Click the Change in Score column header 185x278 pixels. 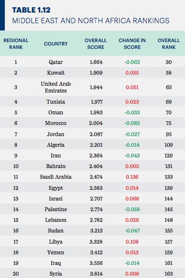tap(132, 44)
